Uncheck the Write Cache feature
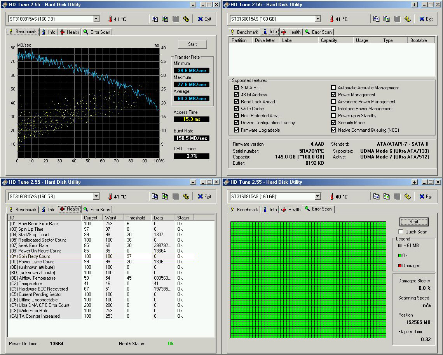Viewport: 443px width, 355px height. coord(237,108)
